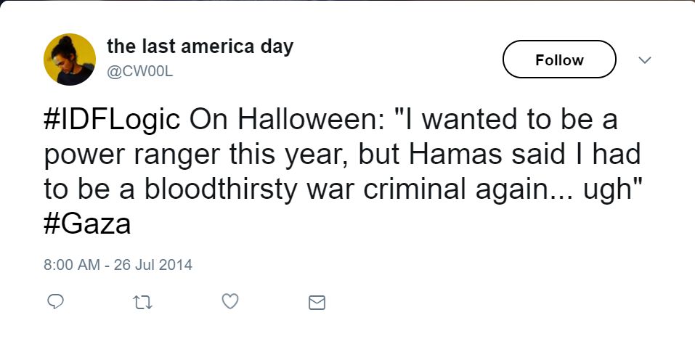Viewport: 695px width, 344px height.
Task: Expand the chevron menu beside Follow
Action: pyautogui.click(x=643, y=60)
